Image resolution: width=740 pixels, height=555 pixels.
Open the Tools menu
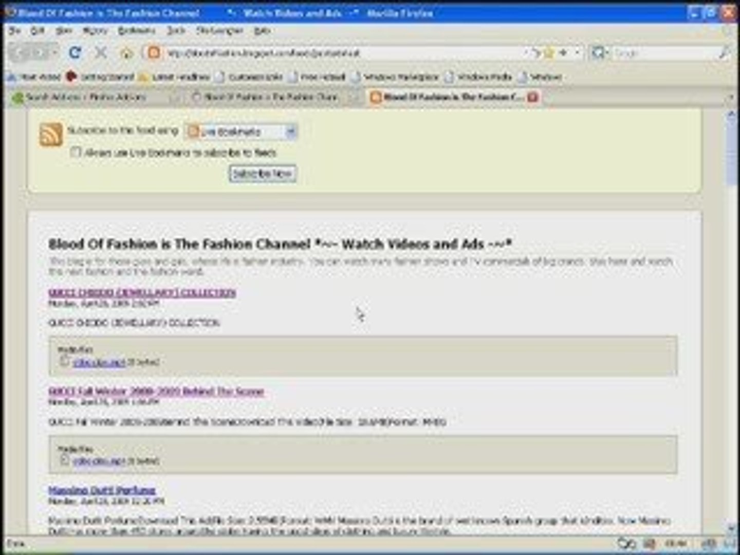[x=176, y=31]
